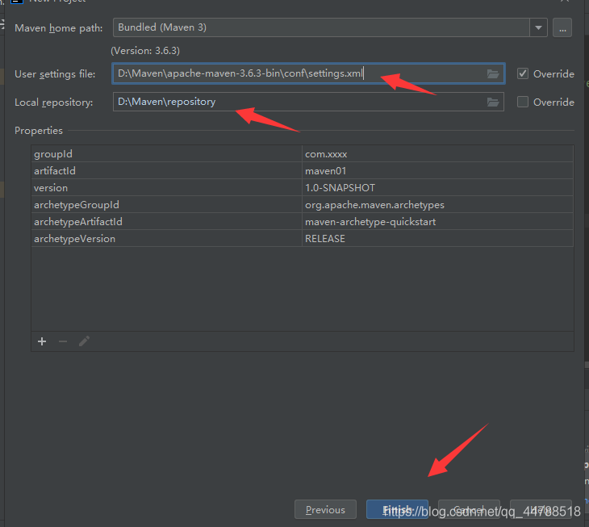The width and height of the screenshot is (589, 527).
Task: Browse for Maven home path with ellipsis button
Action: click(x=562, y=27)
